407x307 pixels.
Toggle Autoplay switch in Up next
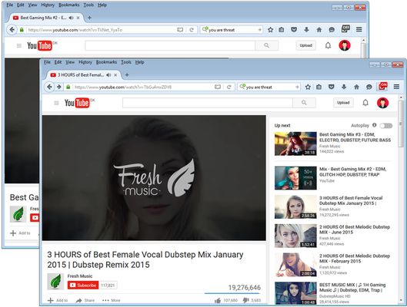386,126
